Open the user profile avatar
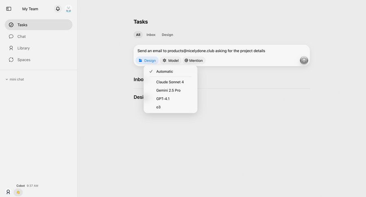The image size is (366, 197). point(68,9)
